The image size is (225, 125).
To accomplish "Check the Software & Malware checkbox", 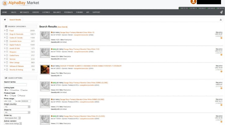I will [x=7, y=66].
